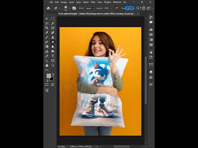Viewport: 198px width, 148px height.
Task: Select the Rectangle shape tool
Action: click(x=53, y=60)
